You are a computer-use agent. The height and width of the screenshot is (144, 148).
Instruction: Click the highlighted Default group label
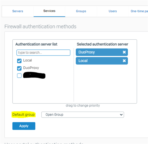pos(24,115)
